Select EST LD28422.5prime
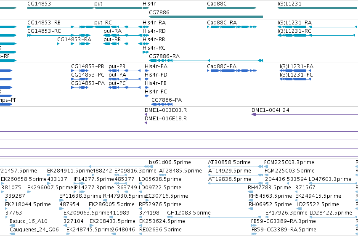 [x=331, y=213]
